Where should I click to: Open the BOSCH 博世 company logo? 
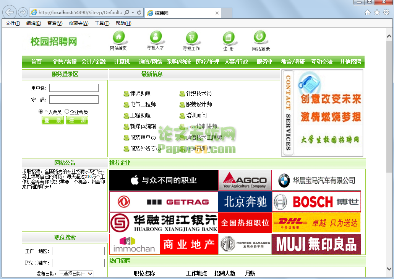click(x=316, y=202)
